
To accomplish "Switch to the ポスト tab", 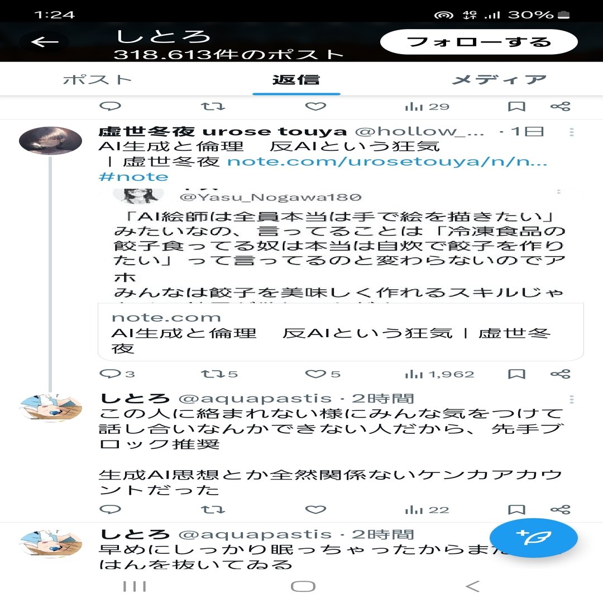I will coord(97,80).
